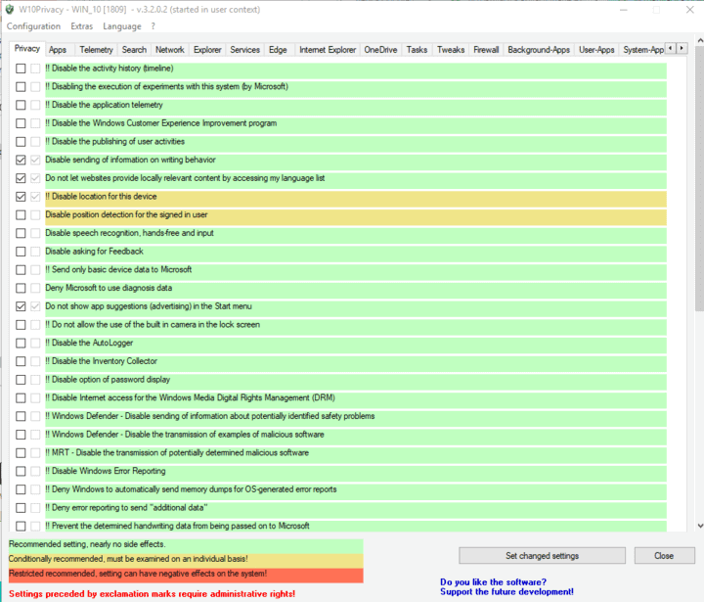This screenshot has width=704, height=602.
Task: Click the W10Privacy shield icon in title bar
Action: pos(10,10)
